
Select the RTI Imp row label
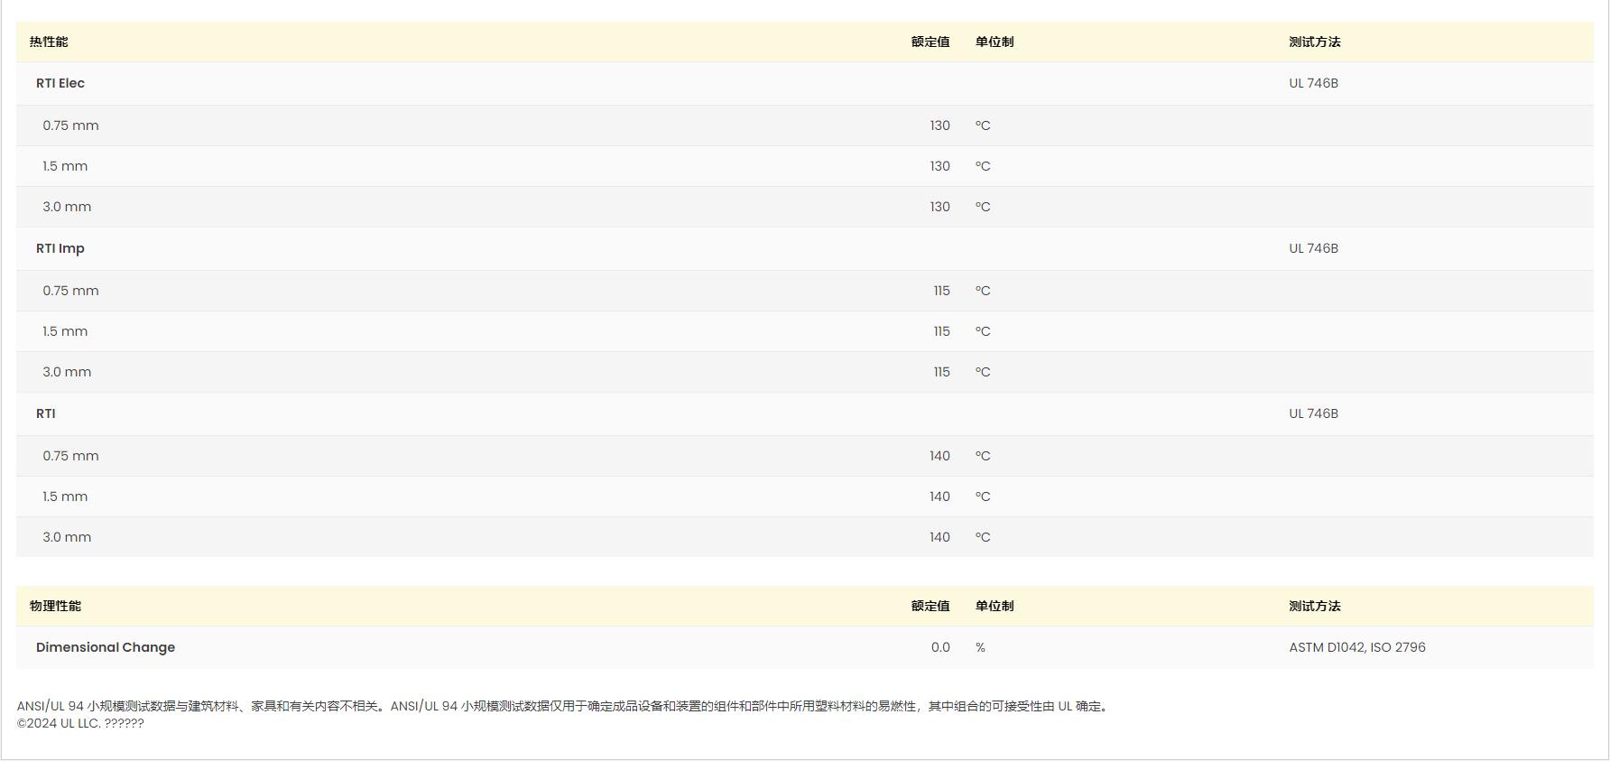(x=60, y=248)
